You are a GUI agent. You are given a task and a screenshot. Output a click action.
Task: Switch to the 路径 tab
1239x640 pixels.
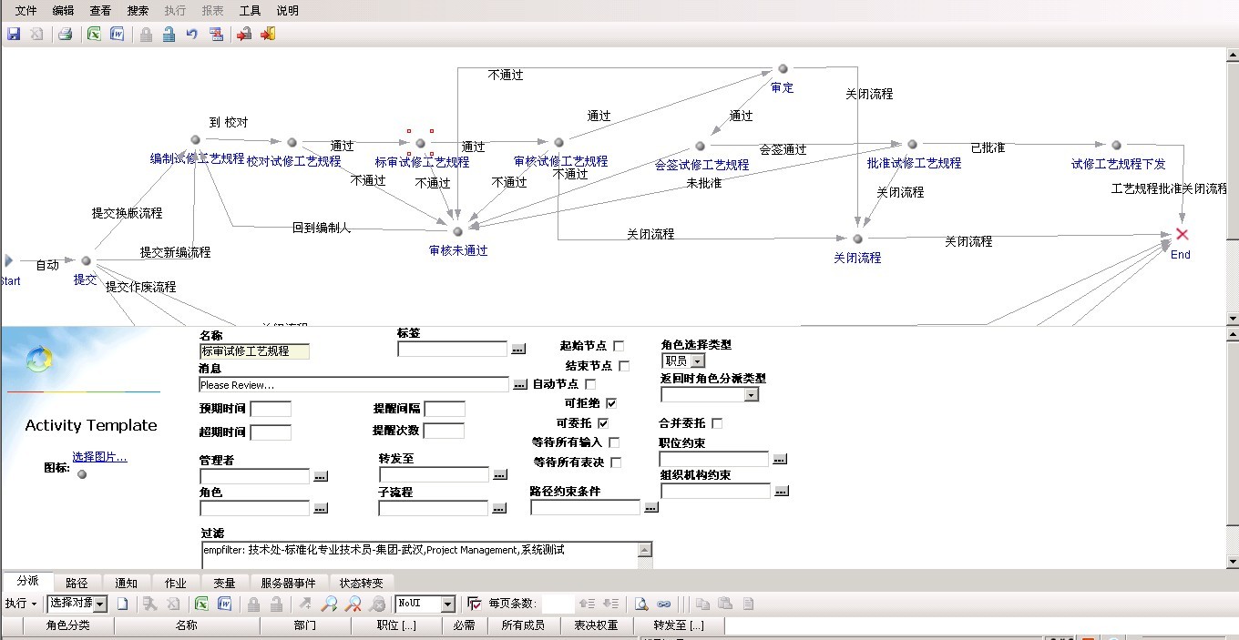coord(77,583)
